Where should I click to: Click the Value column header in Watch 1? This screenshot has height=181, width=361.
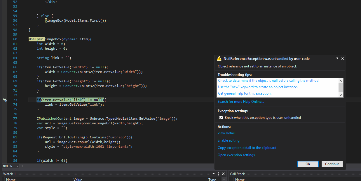pyautogui.click(x=139, y=179)
